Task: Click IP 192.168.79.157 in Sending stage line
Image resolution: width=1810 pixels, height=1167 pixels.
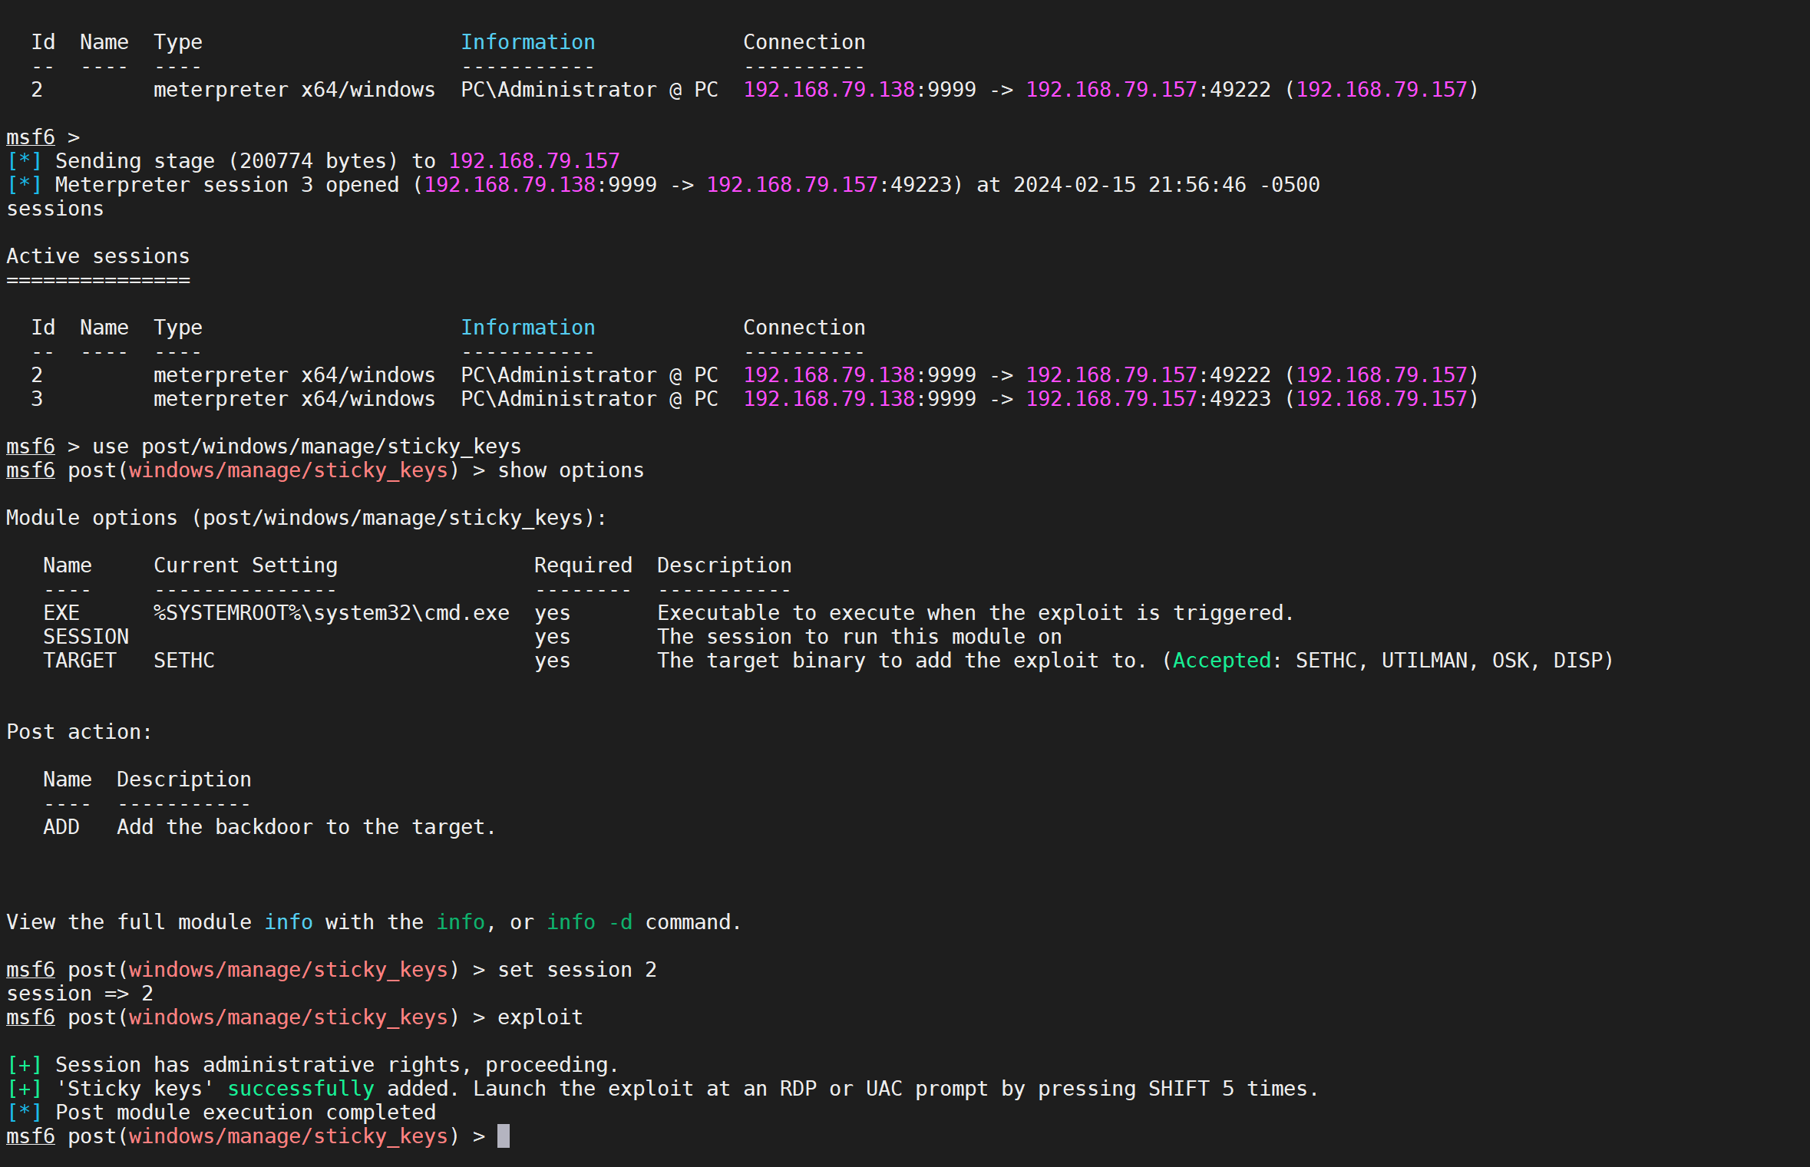Action: pyautogui.click(x=533, y=161)
